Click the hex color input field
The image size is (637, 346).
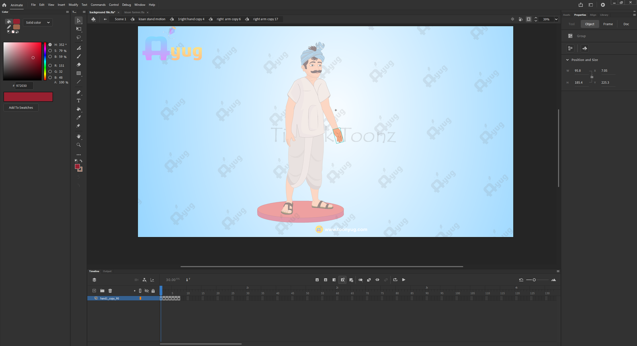coord(24,86)
